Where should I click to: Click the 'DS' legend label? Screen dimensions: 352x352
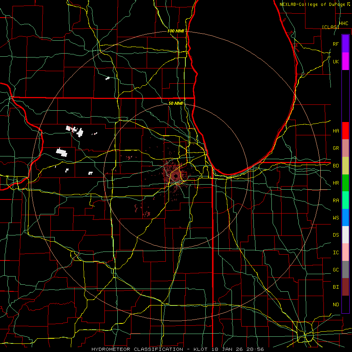click(x=336, y=235)
